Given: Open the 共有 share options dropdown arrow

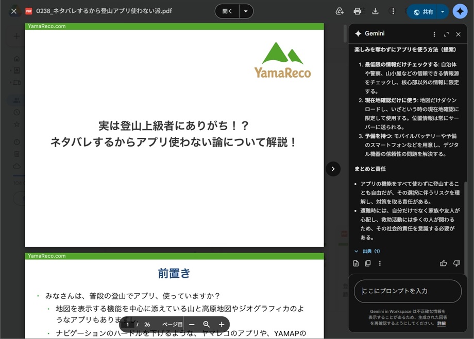Looking at the screenshot, I should tap(443, 11).
